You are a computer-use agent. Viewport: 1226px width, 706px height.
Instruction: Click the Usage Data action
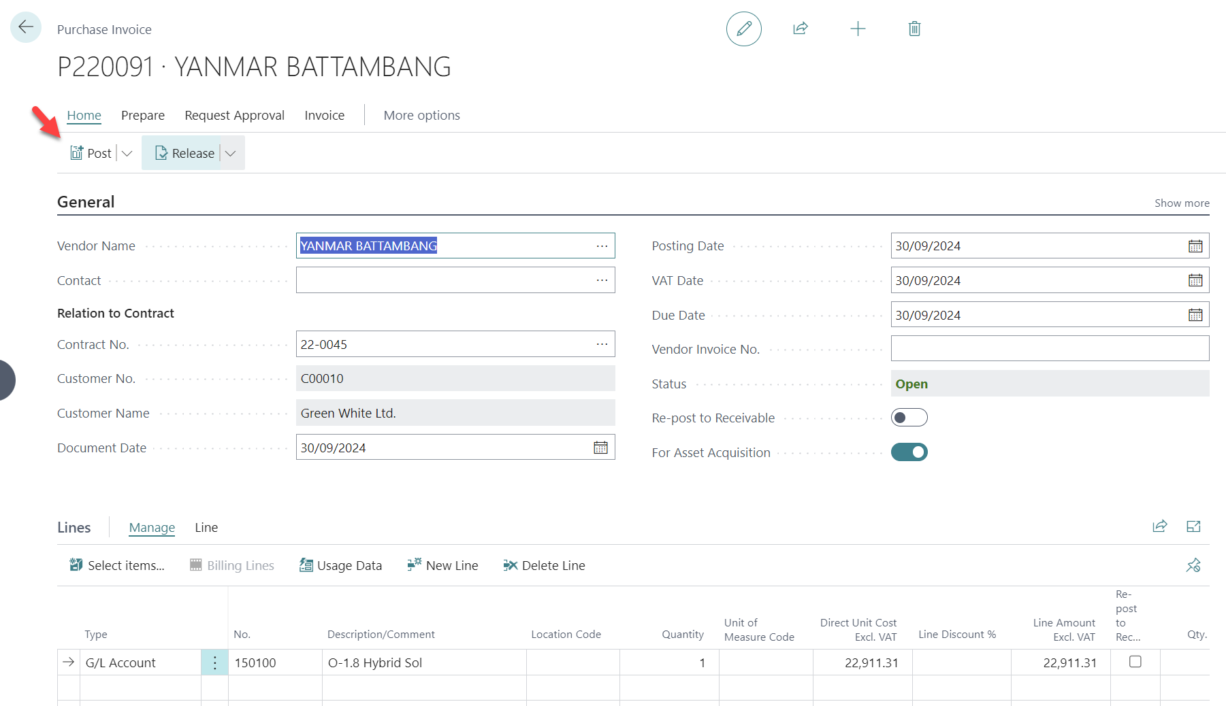340,565
